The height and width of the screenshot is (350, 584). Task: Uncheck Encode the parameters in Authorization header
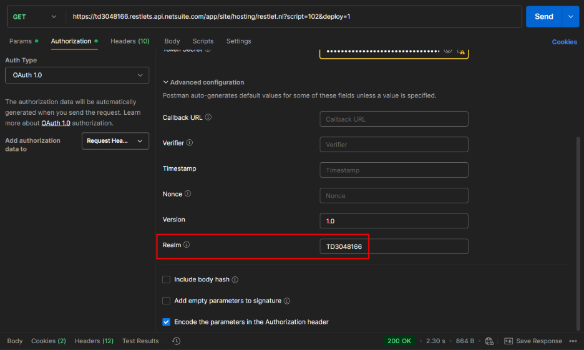pos(166,322)
